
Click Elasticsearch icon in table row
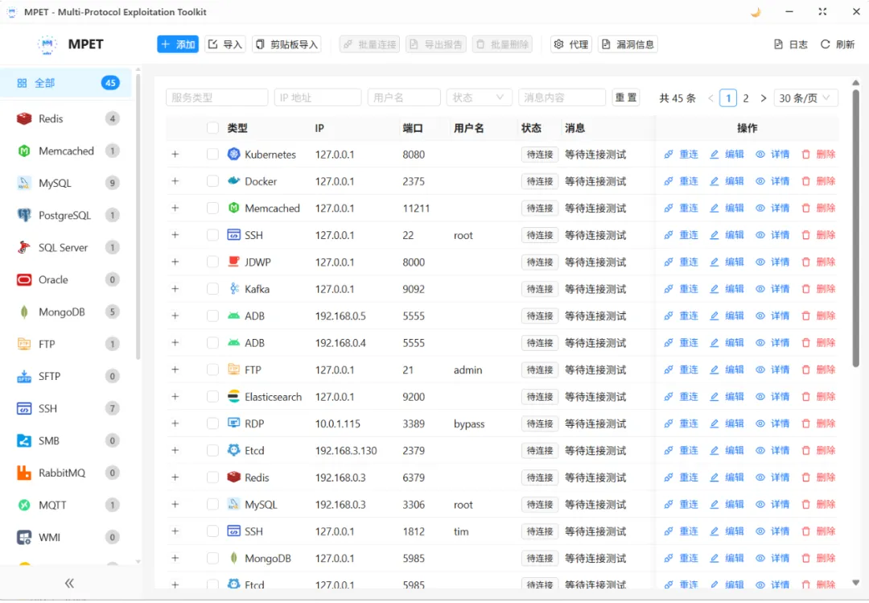pos(234,397)
